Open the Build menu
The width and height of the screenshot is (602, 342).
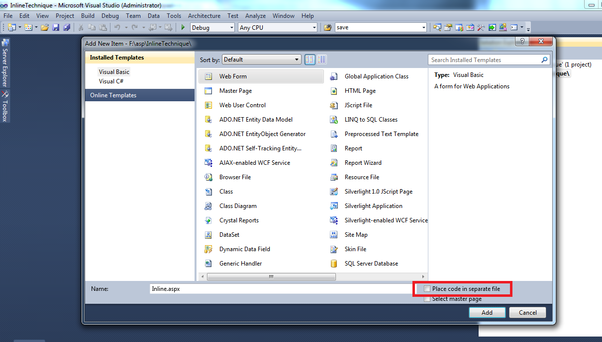[88, 16]
